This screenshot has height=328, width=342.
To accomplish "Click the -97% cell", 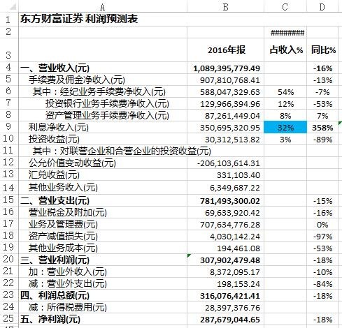I will [322, 236].
